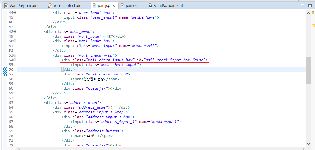Viewport: 315px width, 150px height.
Task: Click the "memberName" attribute value
Action: [144, 17]
